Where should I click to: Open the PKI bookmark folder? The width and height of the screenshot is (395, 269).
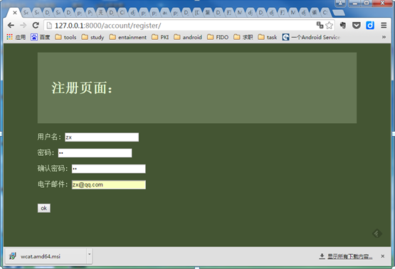[160, 37]
